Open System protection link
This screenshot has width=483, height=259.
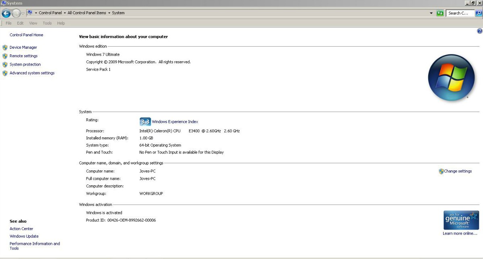coord(25,64)
